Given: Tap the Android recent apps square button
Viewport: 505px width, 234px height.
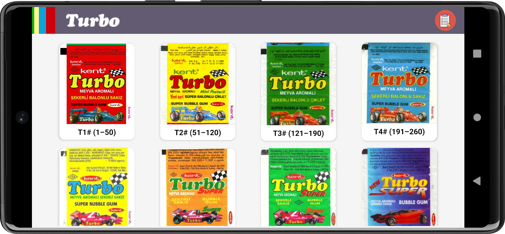Looking at the screenshot, I should pos(477,54).
